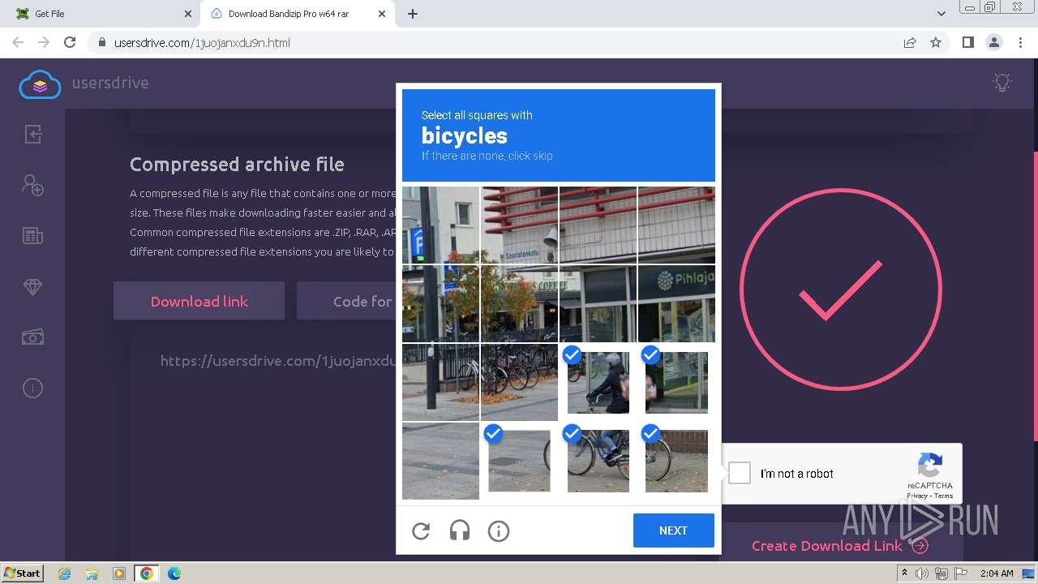
Task: Click the usersdrive cloud logo
Action: (40, 84)
